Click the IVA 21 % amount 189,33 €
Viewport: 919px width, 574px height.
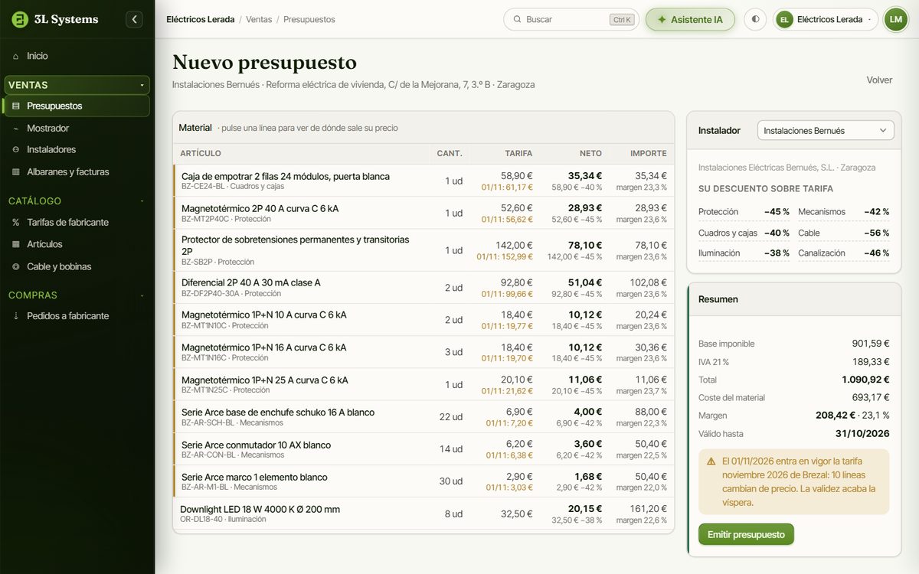[x=871, y=362]
